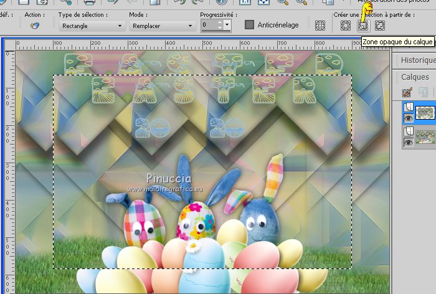436x294 pixels.
Task: Click new raster layer icon in Calques
Action: [407, 93]
